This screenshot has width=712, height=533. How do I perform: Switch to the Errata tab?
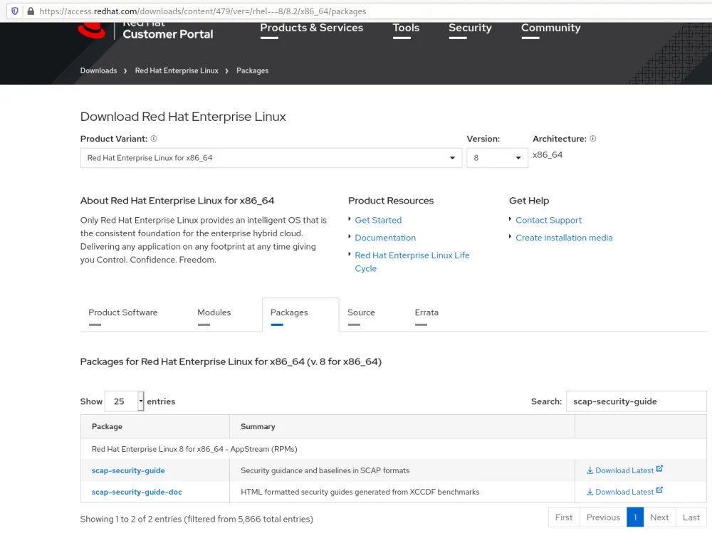coord(426,312)
